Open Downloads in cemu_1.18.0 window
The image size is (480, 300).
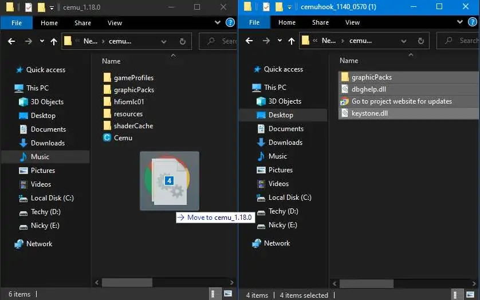tap(42, 143)
